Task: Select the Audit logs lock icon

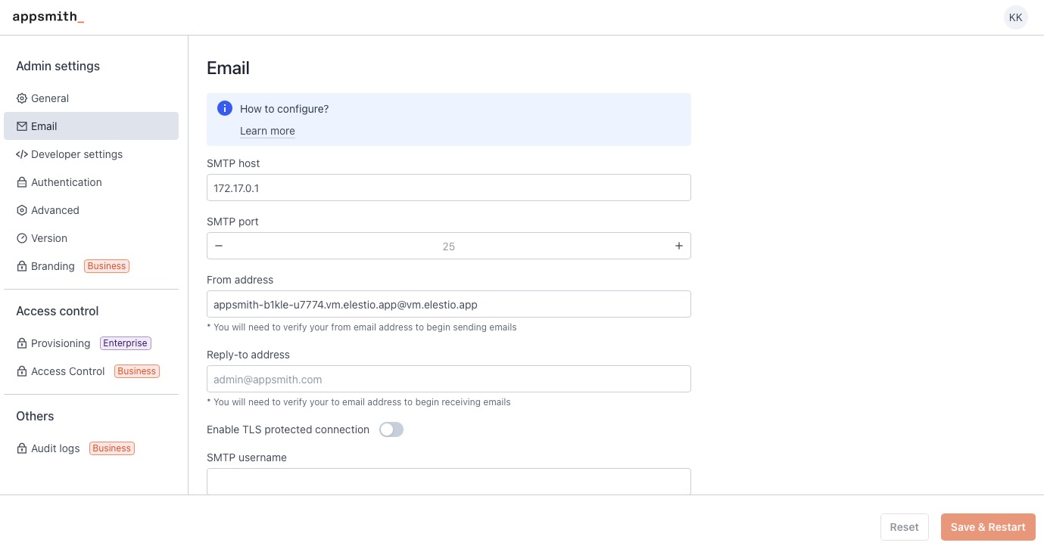Action: coord(21,448)
